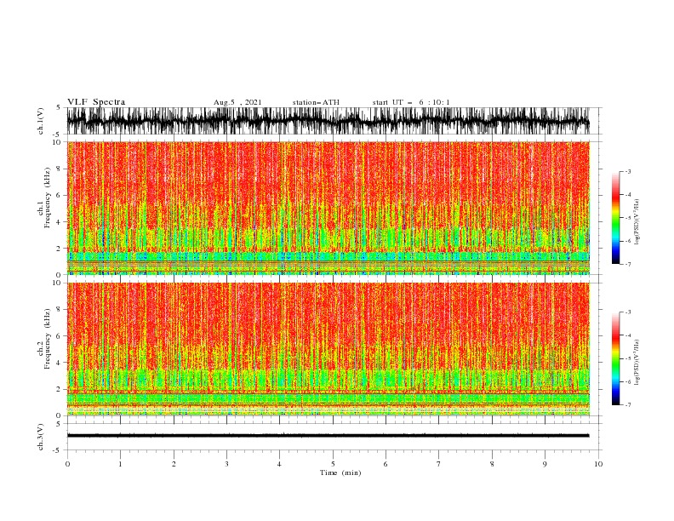The width and height of the screenshot is (674, 521).
Task: Click inside the ch.1 spectrogram panel
Action: click(x=328, y=208)
